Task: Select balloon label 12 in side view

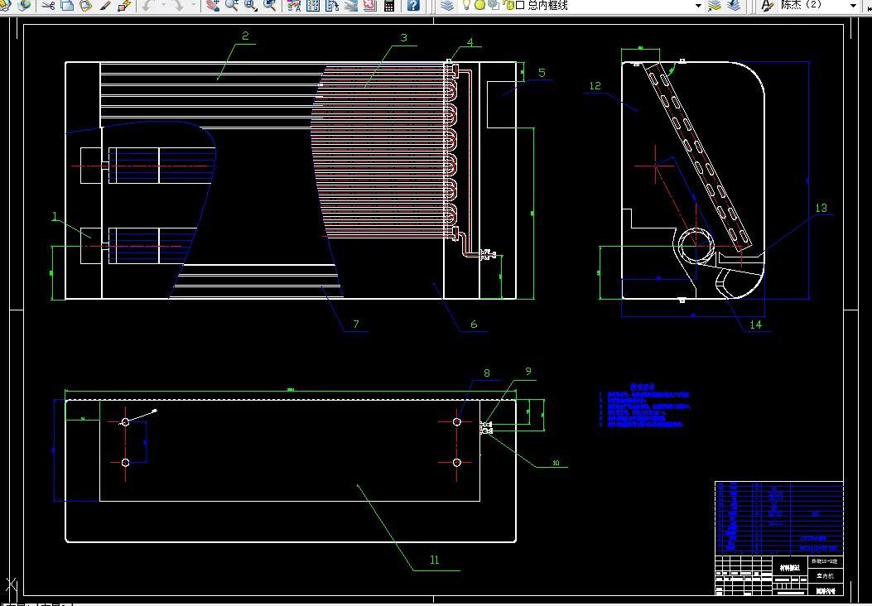Action: 595,85
